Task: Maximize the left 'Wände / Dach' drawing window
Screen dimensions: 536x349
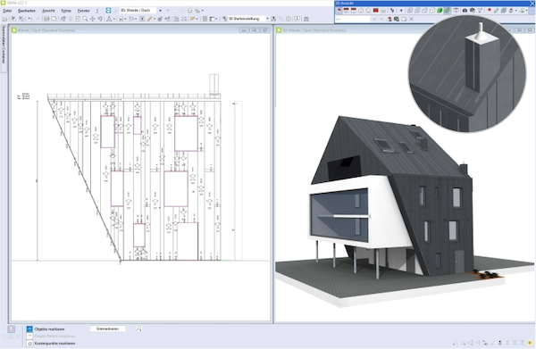Action: coord(255,30)
